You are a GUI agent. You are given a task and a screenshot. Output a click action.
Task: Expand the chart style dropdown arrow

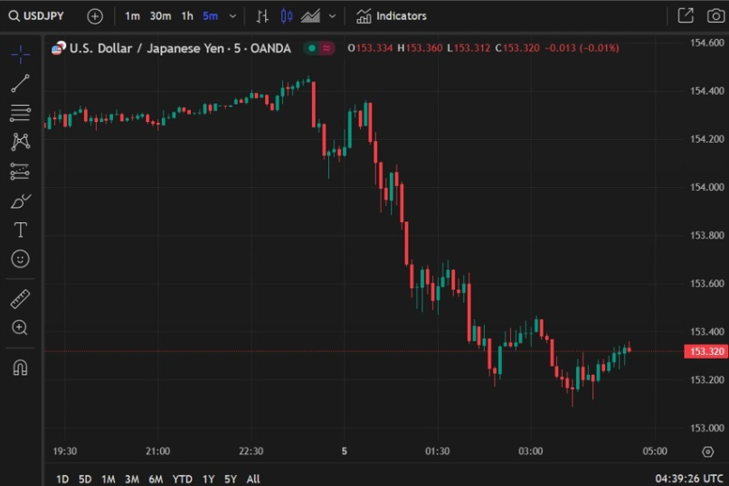(x=332, y=16)
